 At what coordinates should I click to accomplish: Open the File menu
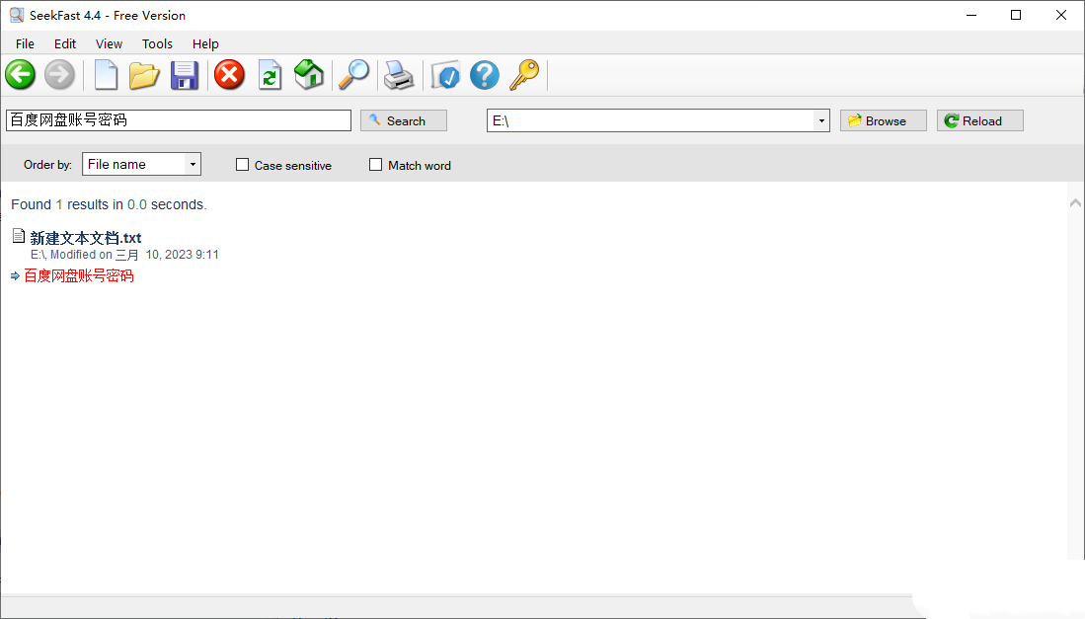pyautogui.click(x=25, y=43)
